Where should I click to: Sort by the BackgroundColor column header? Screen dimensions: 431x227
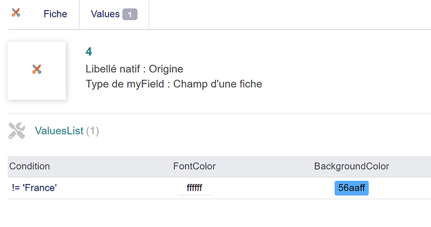pyautogui.click(x=352, y=167)
